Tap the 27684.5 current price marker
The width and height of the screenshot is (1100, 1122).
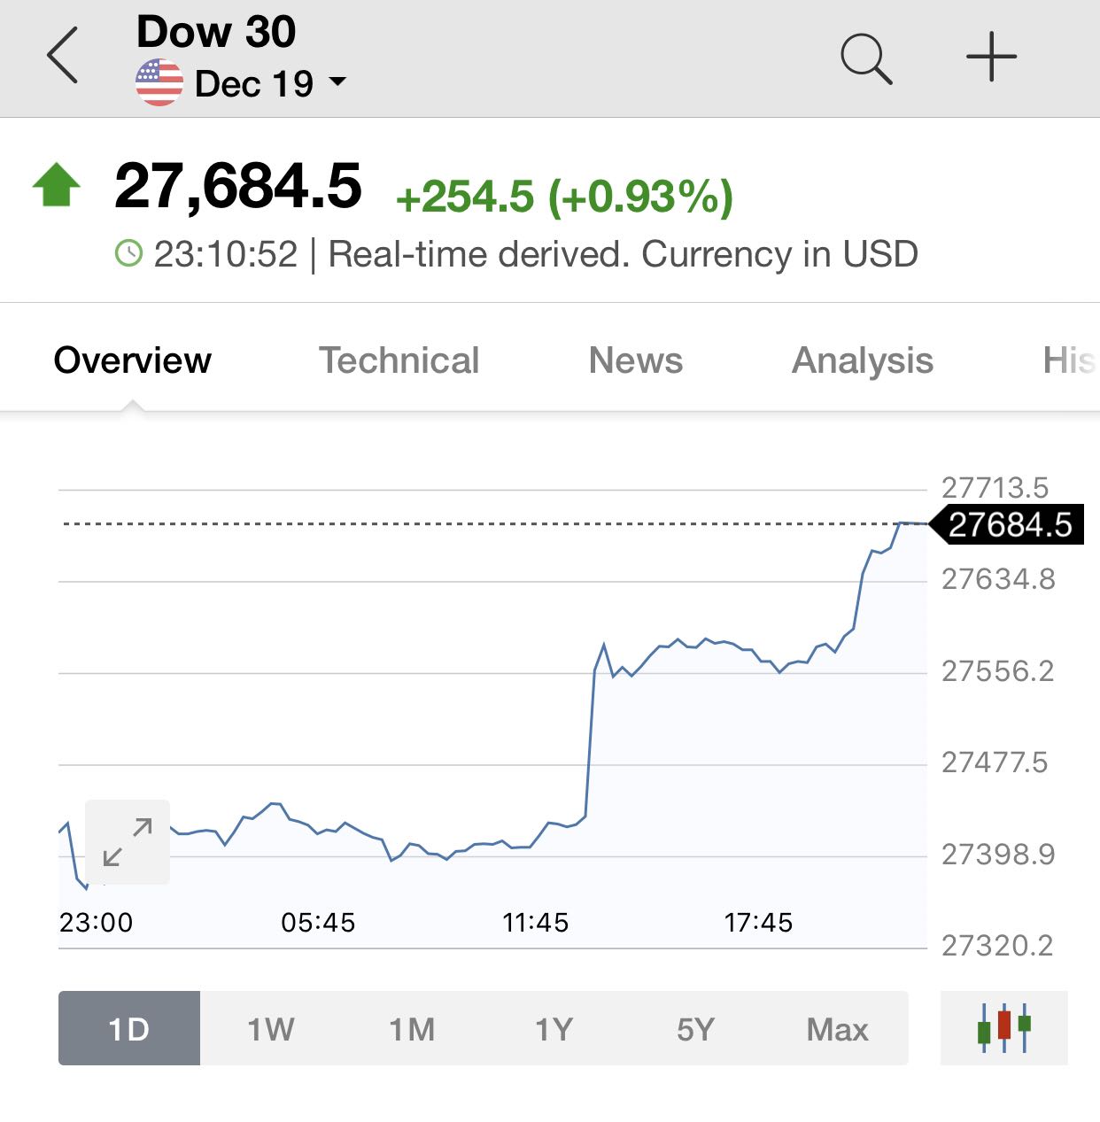tap(1007, 524)
